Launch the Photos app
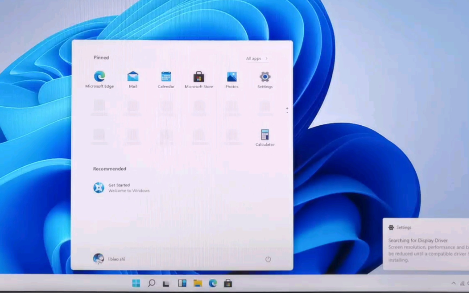469x293 pixels. [232, 79]
